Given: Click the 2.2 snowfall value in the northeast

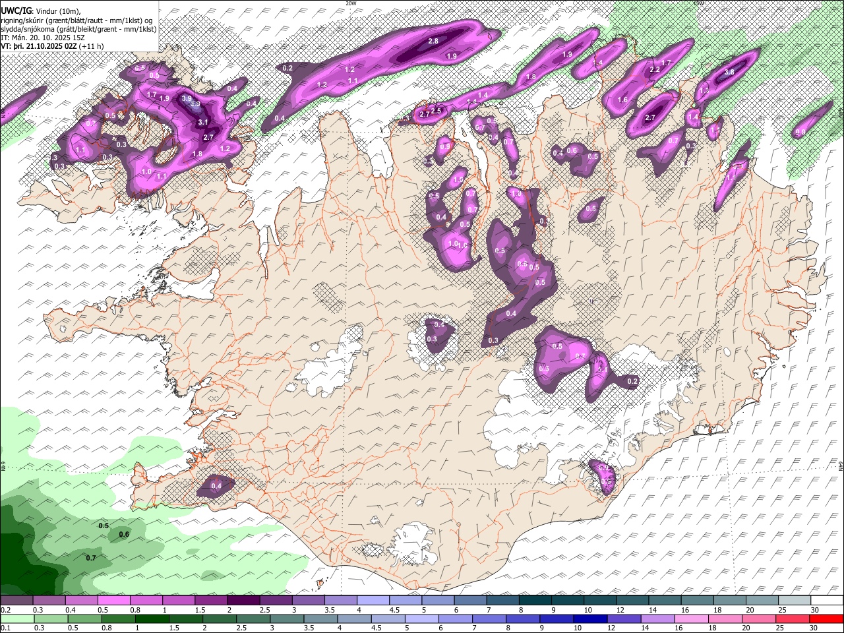Looking at the screenshot, I should [x=655, y=69].
